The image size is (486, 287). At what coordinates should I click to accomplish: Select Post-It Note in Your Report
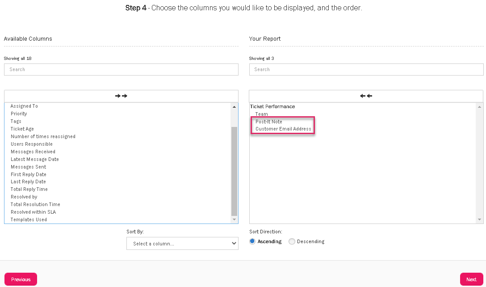point(269,122)
